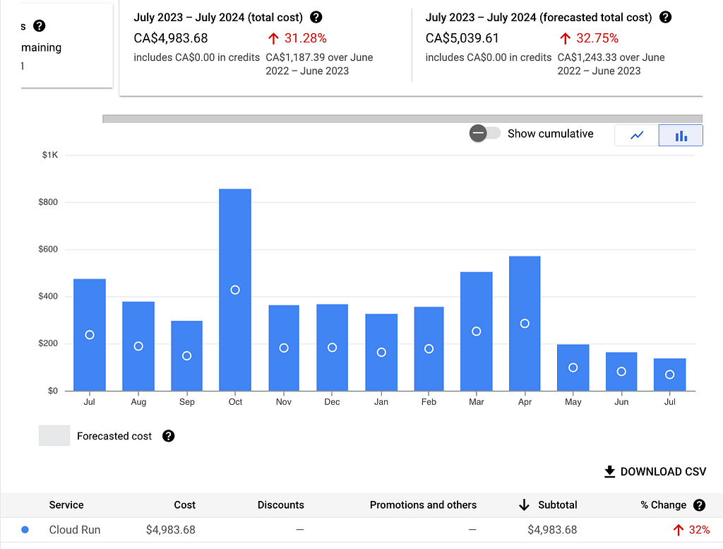This screenshot has height=549, width=723.
Task: Click the $1K y-axis label
Action: coord(50,155)
